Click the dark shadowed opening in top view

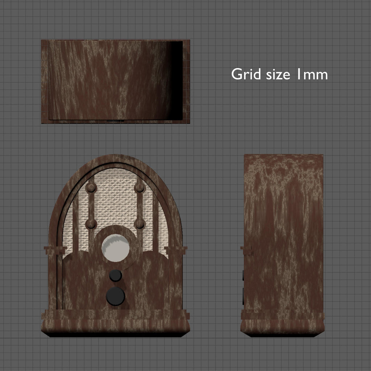coord(176,80)
